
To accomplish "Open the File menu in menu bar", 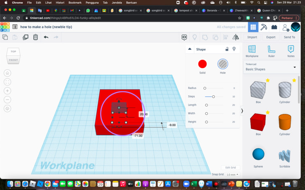I will point(29,3).
